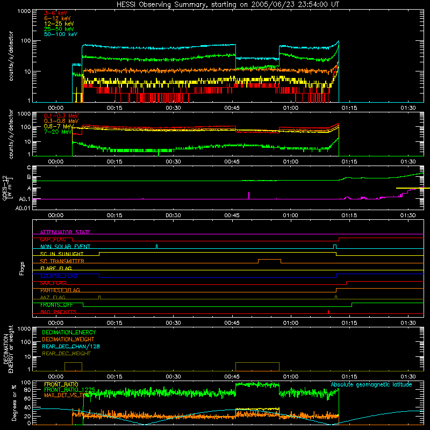Viewport: 430px width, 430px height.
Task: Click the 0.3-0.8 MeV legend label
Action: click(61, 121)
